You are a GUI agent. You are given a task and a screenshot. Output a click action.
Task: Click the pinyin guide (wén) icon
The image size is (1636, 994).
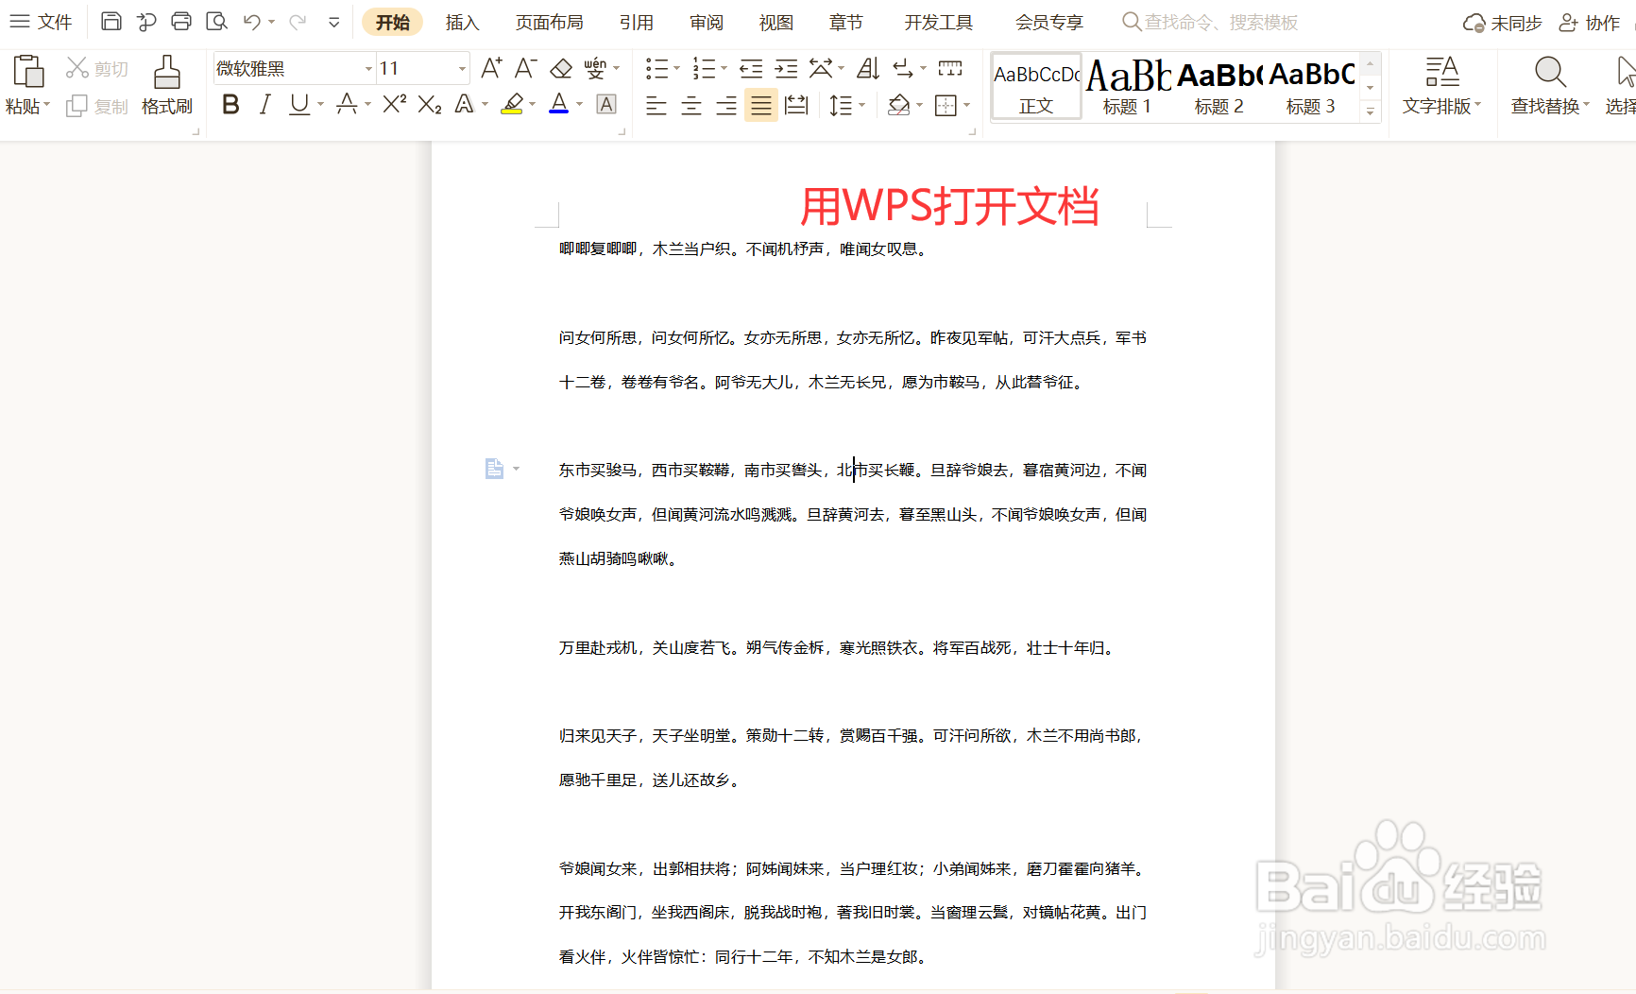point(595,68)
